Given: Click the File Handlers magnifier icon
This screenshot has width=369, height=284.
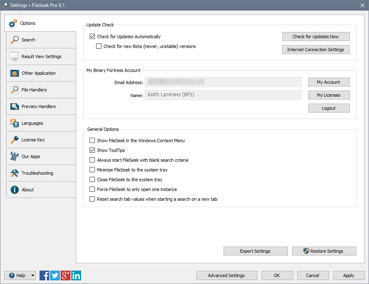Looking at the screenshot, I should 15,90.
